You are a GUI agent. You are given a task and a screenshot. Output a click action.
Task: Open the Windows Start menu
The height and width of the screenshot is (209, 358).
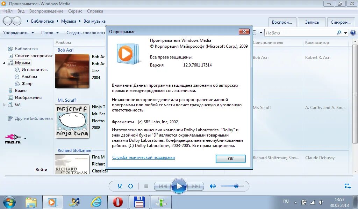point(9,202)
